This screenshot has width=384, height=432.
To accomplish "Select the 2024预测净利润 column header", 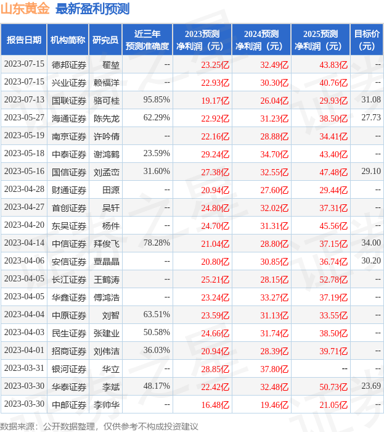I will [x=261, y=39].
